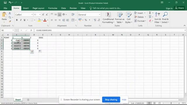
Task: Click Delete cells button
Action: [140, 17]
